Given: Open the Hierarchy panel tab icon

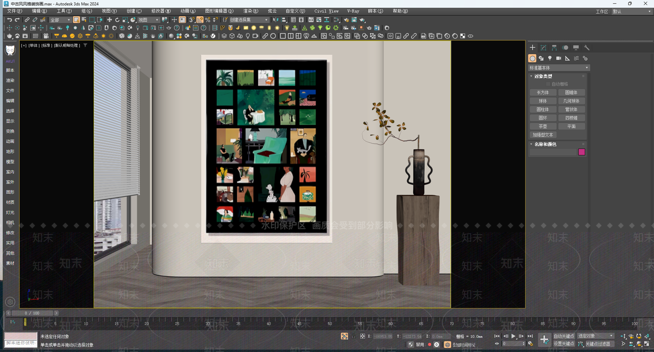Looking at the screenshot, I should pos(554,48).
